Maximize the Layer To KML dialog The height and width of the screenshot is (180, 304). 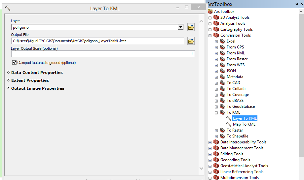pyautogui.click(x=187, y=7)
